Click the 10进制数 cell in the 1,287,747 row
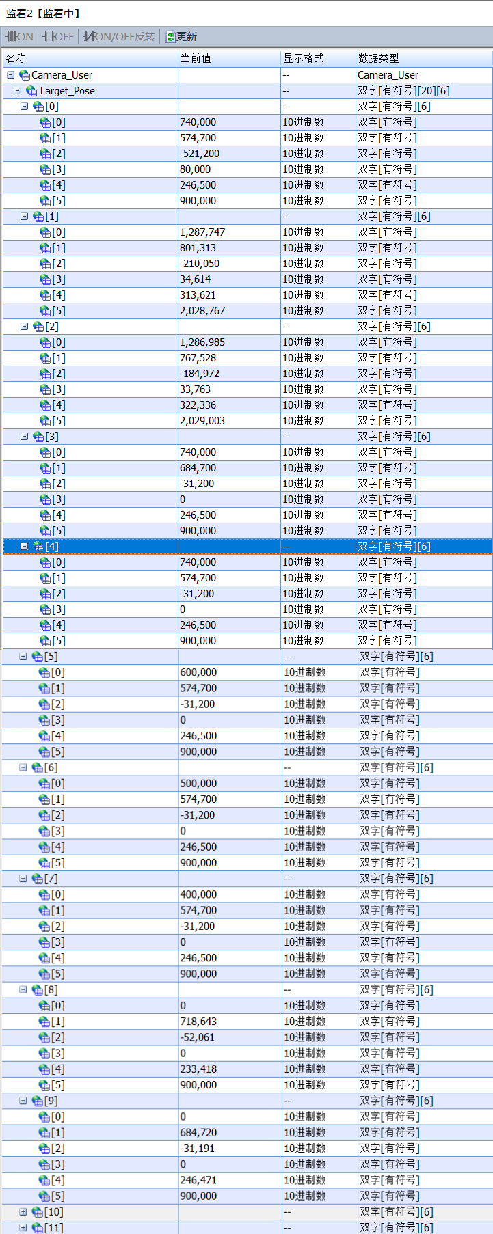Image resolution: width=493 pixels, height=1234 pixels. [x=318, y=232]
